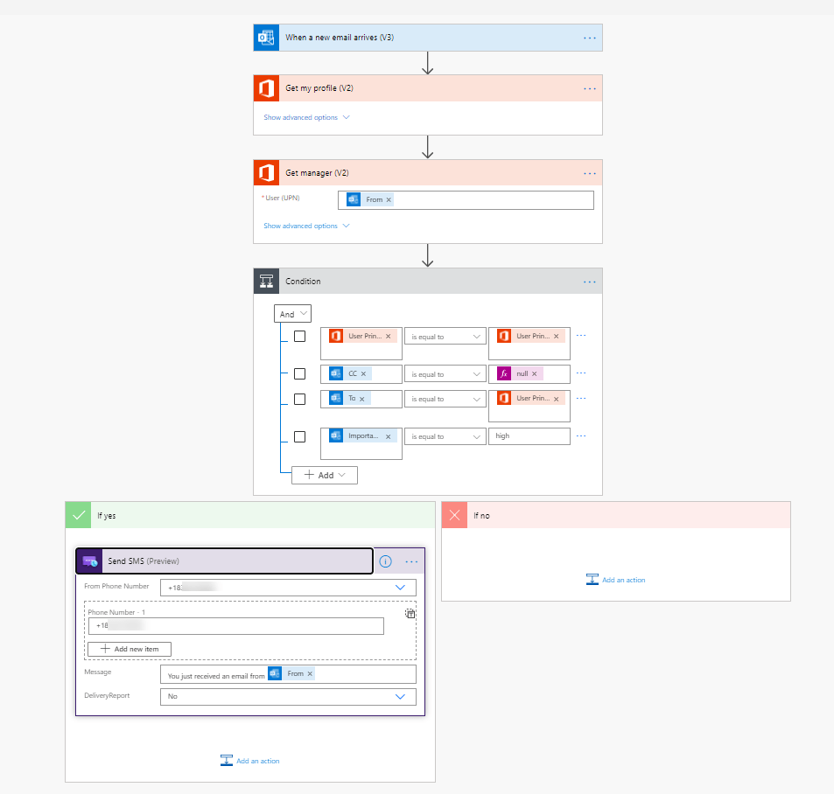This screenshot has height=794, width=834.
Task: Open the Condition step ellipsis menu
Action: coord(589,282)
